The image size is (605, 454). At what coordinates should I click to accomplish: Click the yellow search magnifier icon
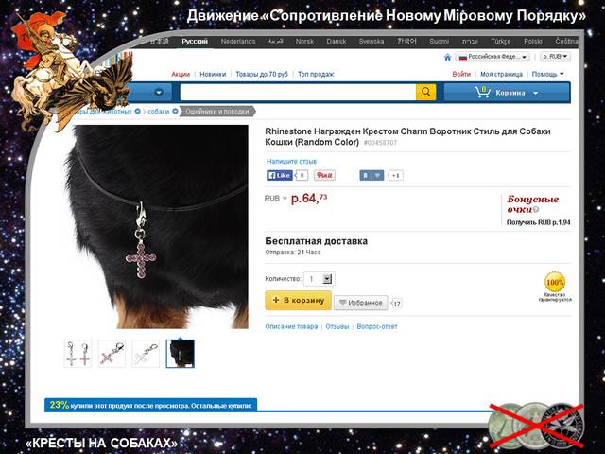click(x=425, y=93)
